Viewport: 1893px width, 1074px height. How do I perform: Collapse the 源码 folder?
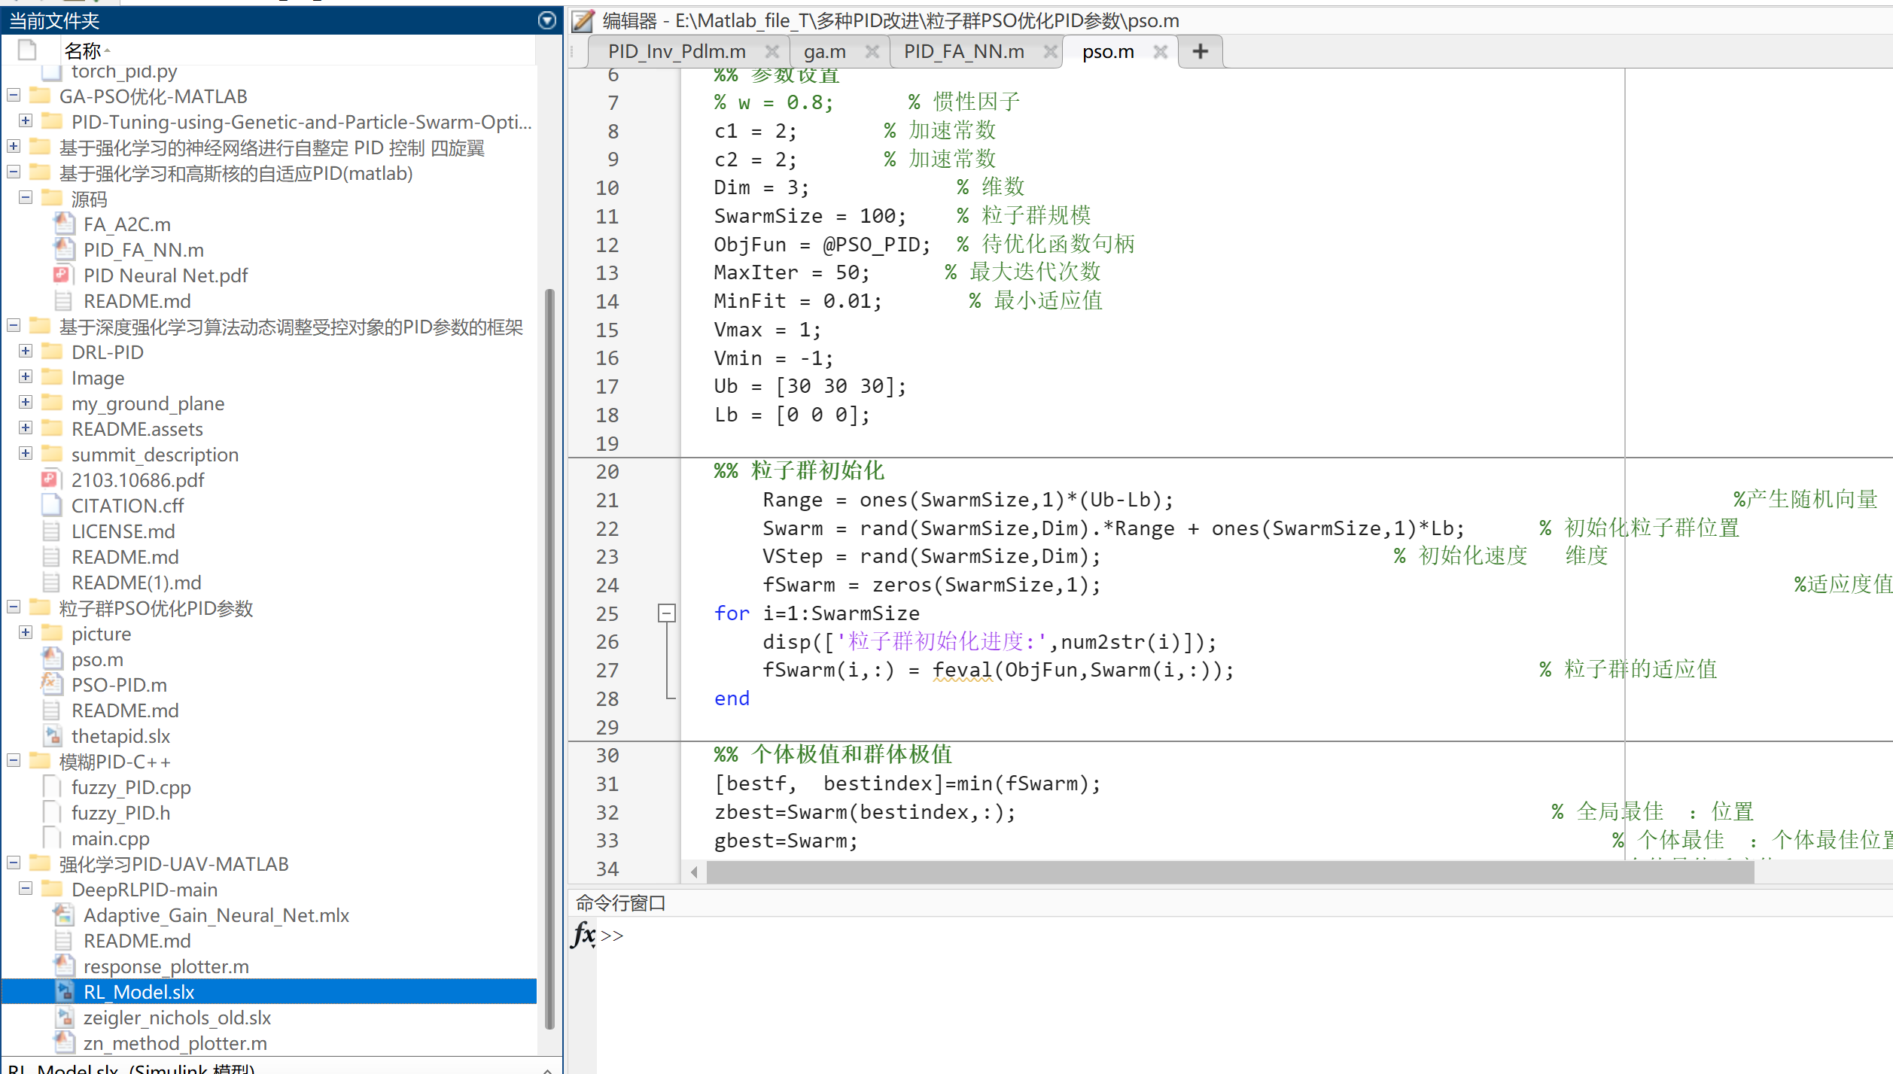tap(26, 197)
